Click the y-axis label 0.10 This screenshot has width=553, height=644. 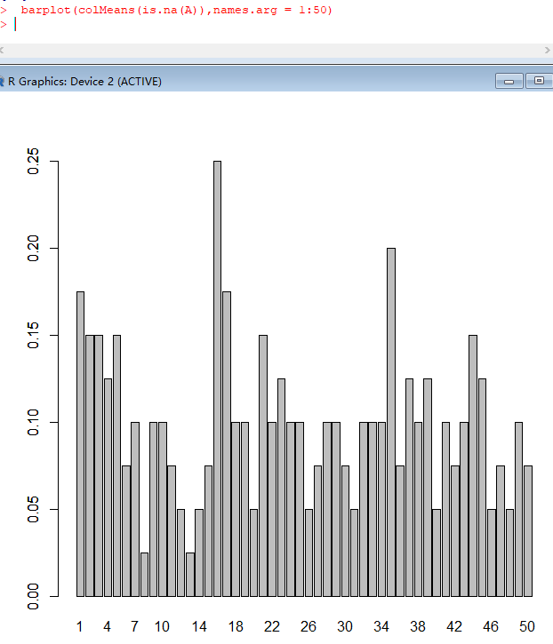coord(33,422)
